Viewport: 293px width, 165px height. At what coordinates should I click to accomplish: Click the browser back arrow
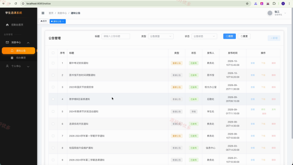click(x=4, y=4)
